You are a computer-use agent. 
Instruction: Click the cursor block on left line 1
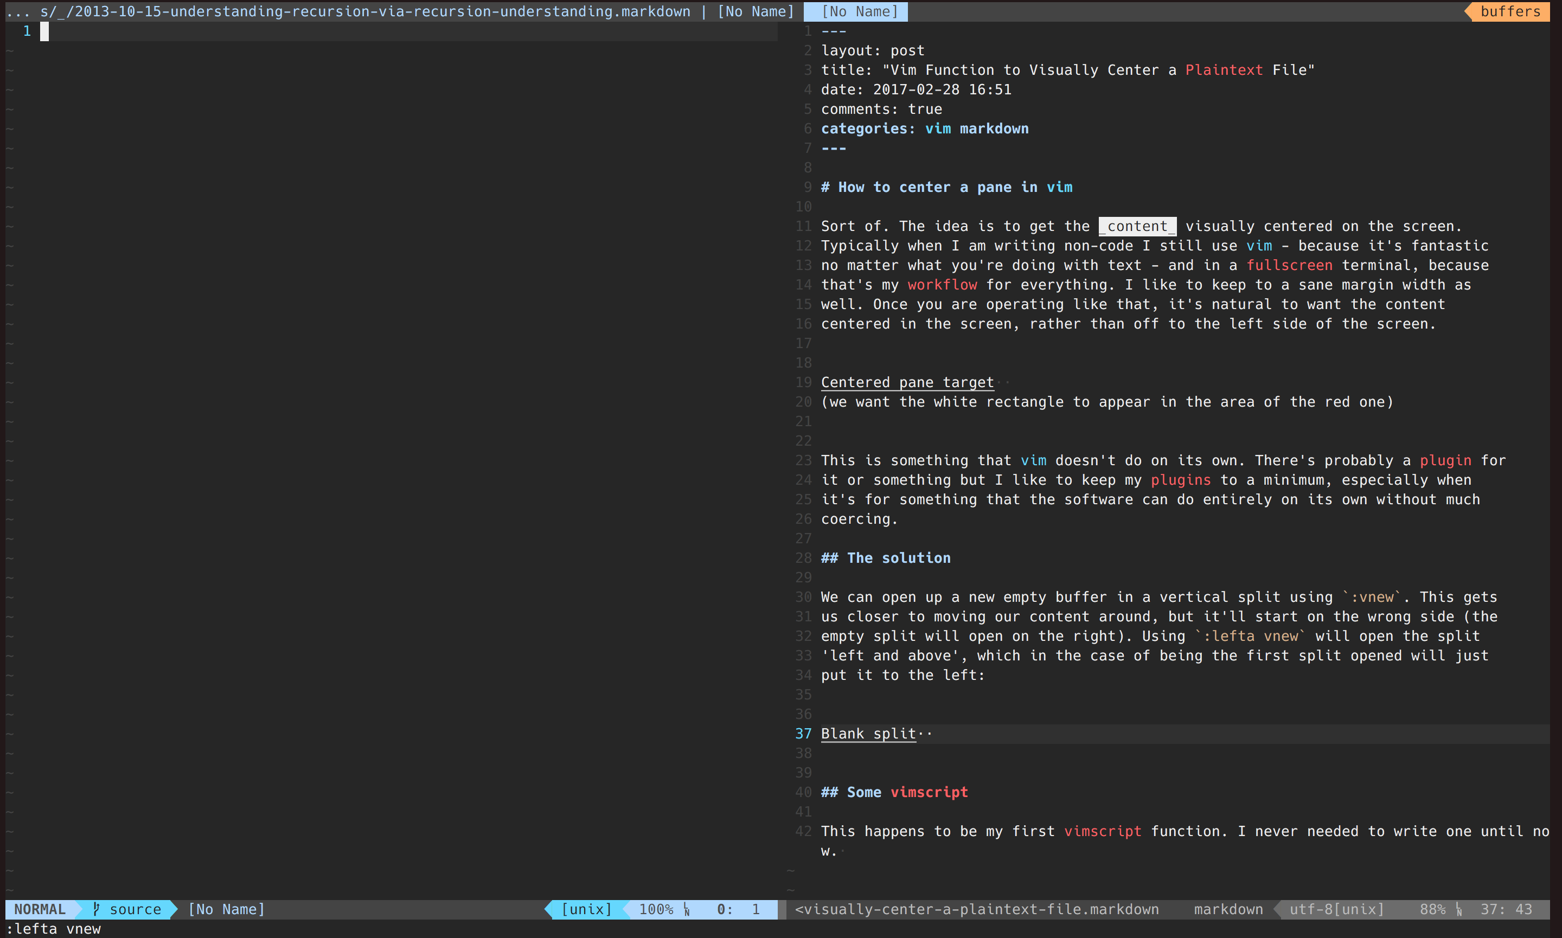[44, 31]
